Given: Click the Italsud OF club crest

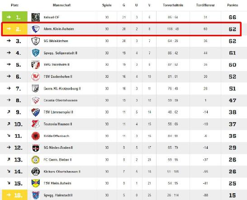Looking at the screenshot, I should (x=35, y=17).
